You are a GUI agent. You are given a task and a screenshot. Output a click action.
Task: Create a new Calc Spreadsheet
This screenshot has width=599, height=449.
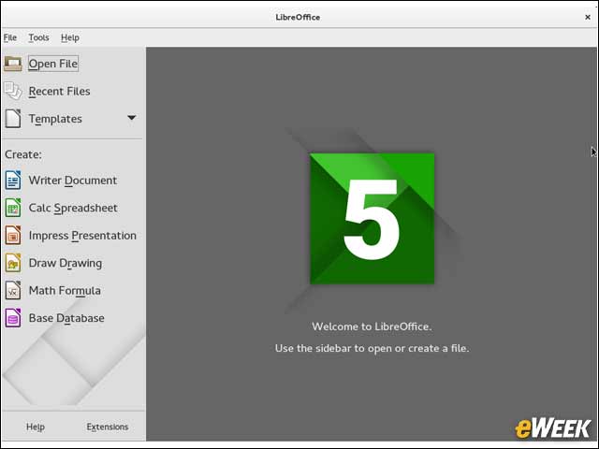coord(73,208)
